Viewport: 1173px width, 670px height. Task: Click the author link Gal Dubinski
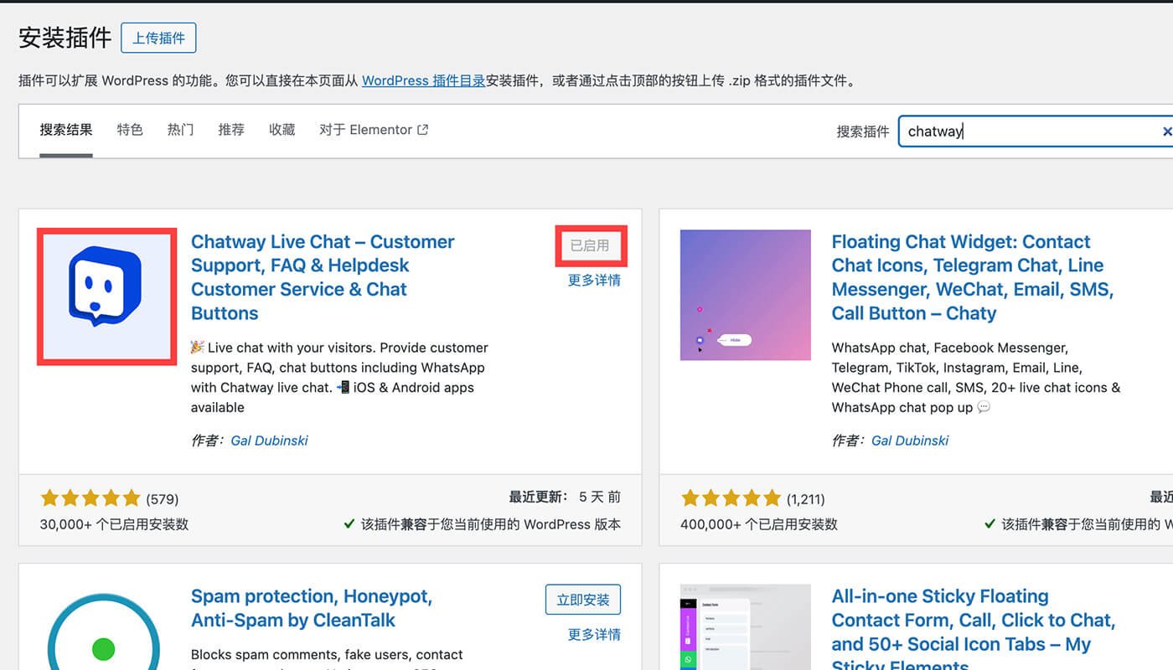269,440
